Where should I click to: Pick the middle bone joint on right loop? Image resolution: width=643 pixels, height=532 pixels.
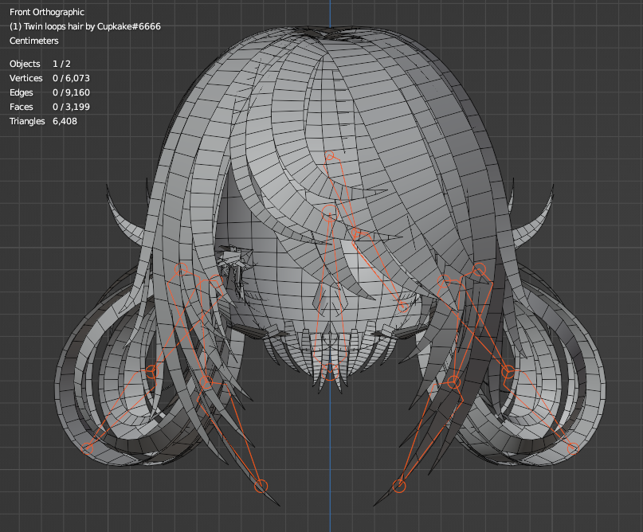[x=508, y=371]
